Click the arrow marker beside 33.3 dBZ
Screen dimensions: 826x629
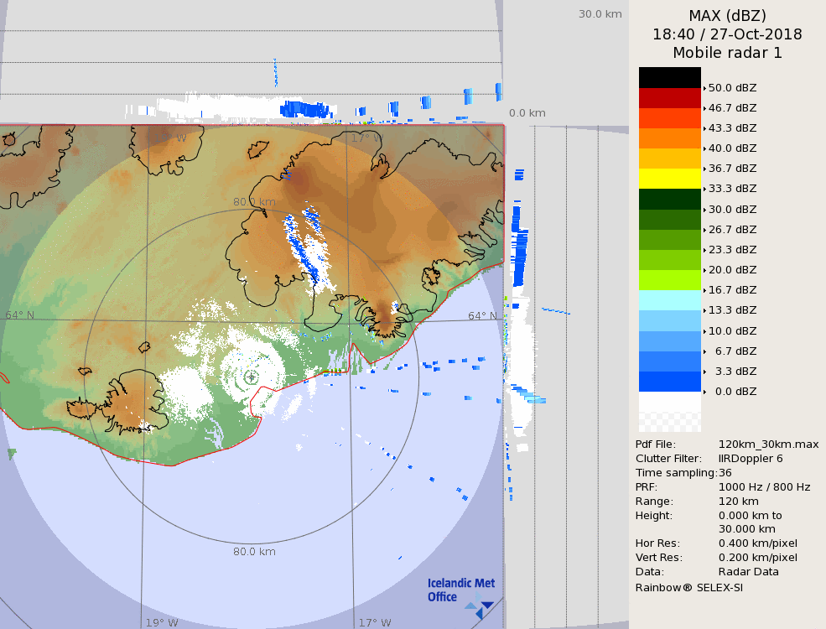(704, 190)
